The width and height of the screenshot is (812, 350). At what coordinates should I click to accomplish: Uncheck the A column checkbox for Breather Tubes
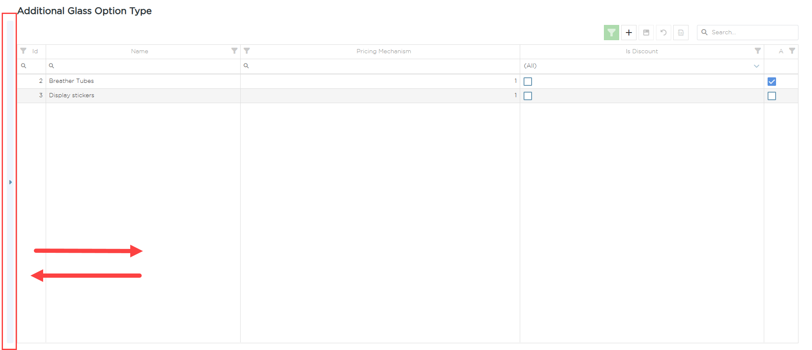(772, 82)
